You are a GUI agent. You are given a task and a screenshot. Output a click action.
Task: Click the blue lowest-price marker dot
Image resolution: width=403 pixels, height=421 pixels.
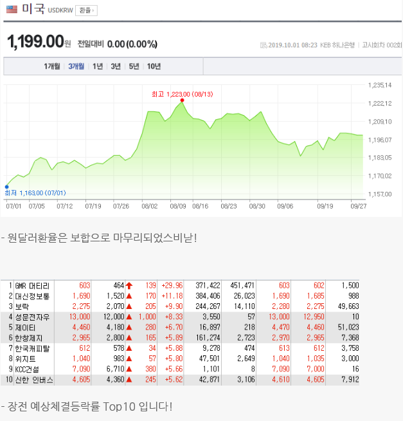(x=6, y=187)
